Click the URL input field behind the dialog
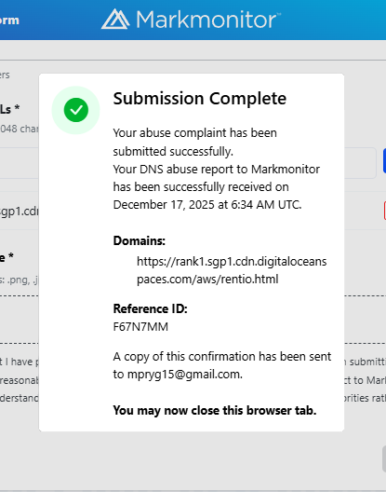This screenshot has height=492, width=386. [360, 163]
